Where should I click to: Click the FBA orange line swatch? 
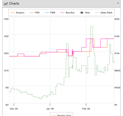[x=32, y=13]
